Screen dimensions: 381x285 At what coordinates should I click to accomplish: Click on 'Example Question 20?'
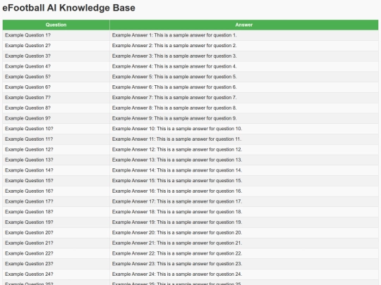56,233
